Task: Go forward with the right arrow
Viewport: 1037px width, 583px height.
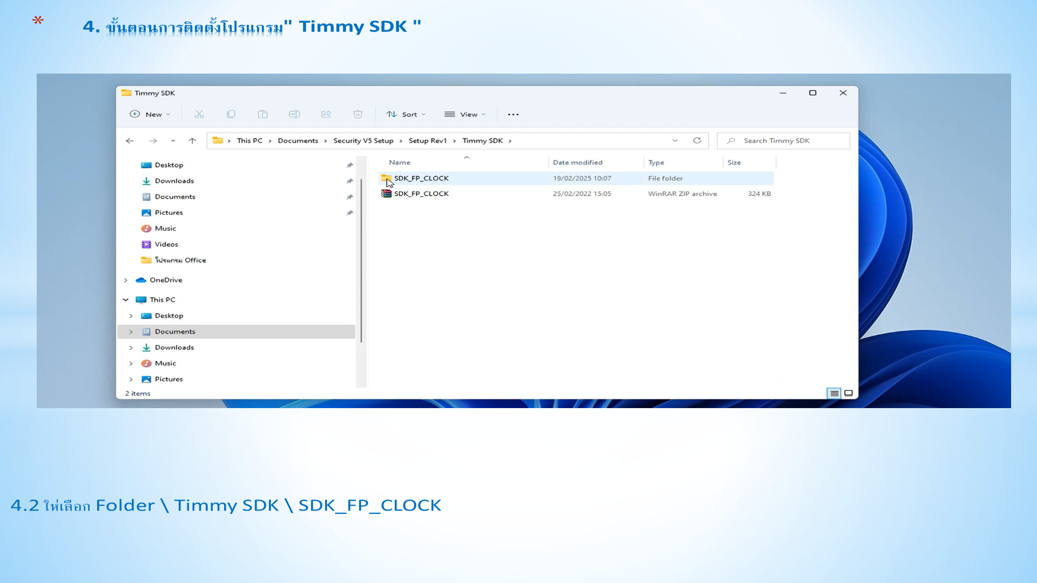Action: pyautogui.click(x=153, y=141)
